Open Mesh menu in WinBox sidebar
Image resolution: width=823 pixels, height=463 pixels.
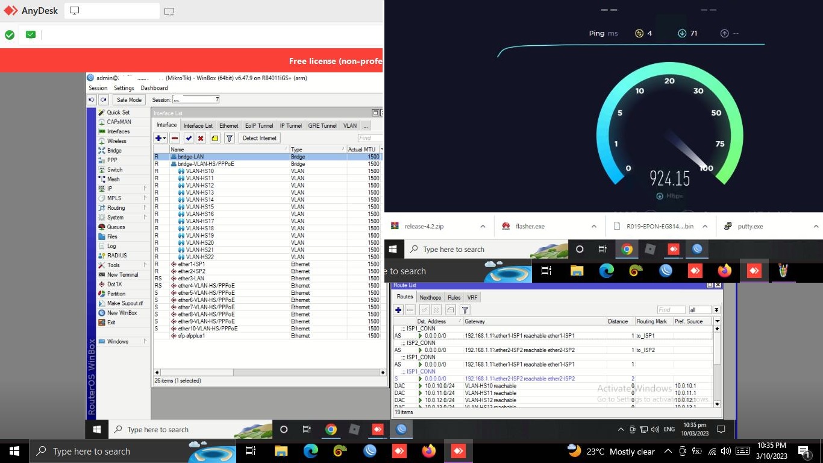click(113, 179)
